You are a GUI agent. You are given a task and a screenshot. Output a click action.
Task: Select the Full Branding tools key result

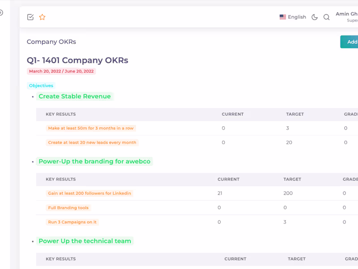click(x=68, y=208)
